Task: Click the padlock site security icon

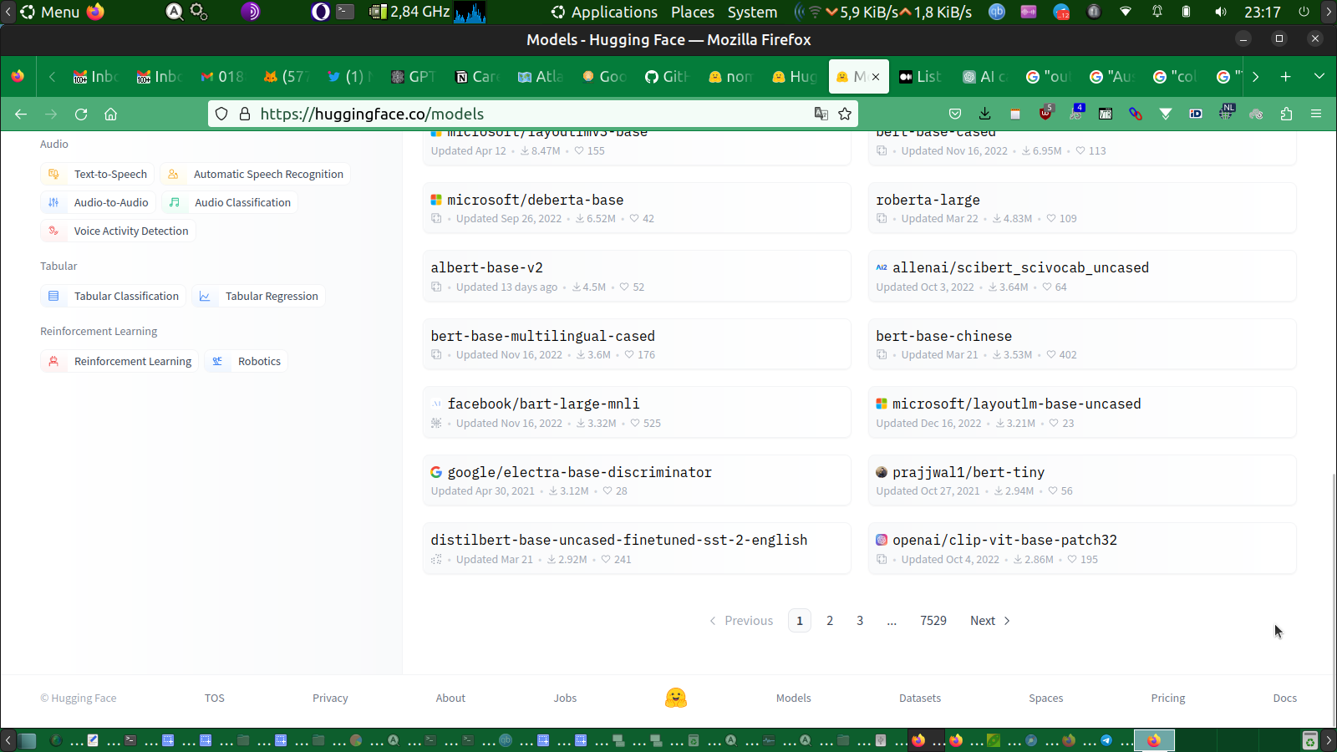Action: 245,114
